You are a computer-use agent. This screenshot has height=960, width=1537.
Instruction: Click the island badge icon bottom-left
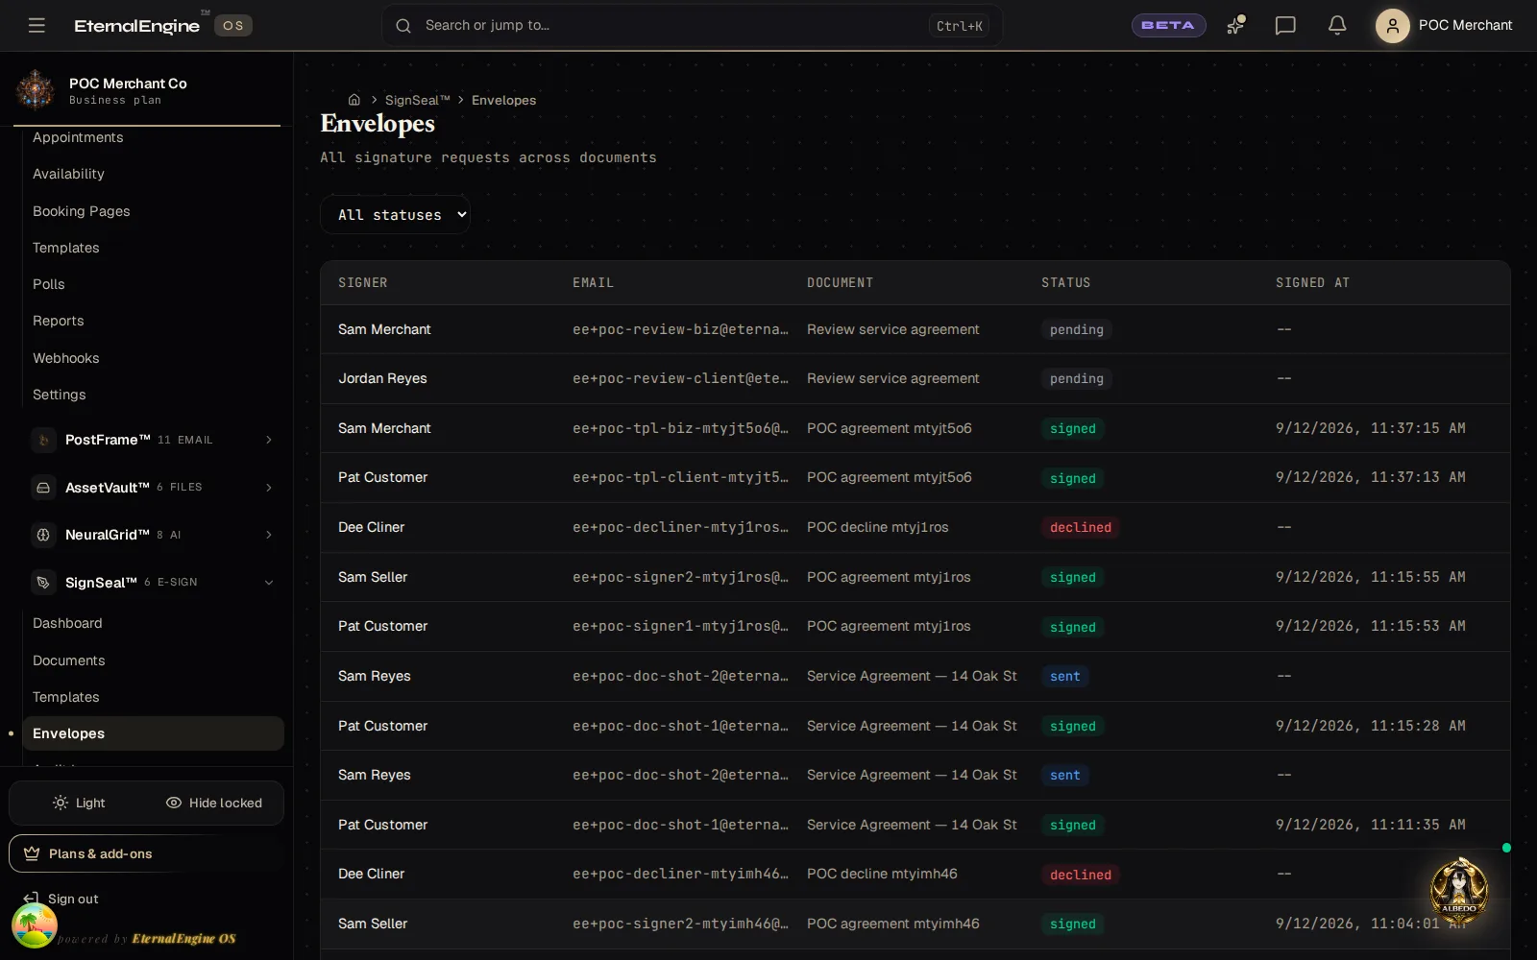pos(35,925)
